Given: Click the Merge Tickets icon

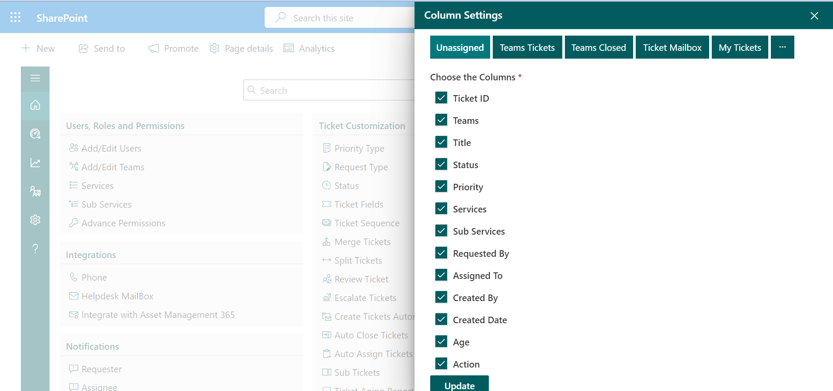Looking at the screenshot, I should (x=327, y=242).
